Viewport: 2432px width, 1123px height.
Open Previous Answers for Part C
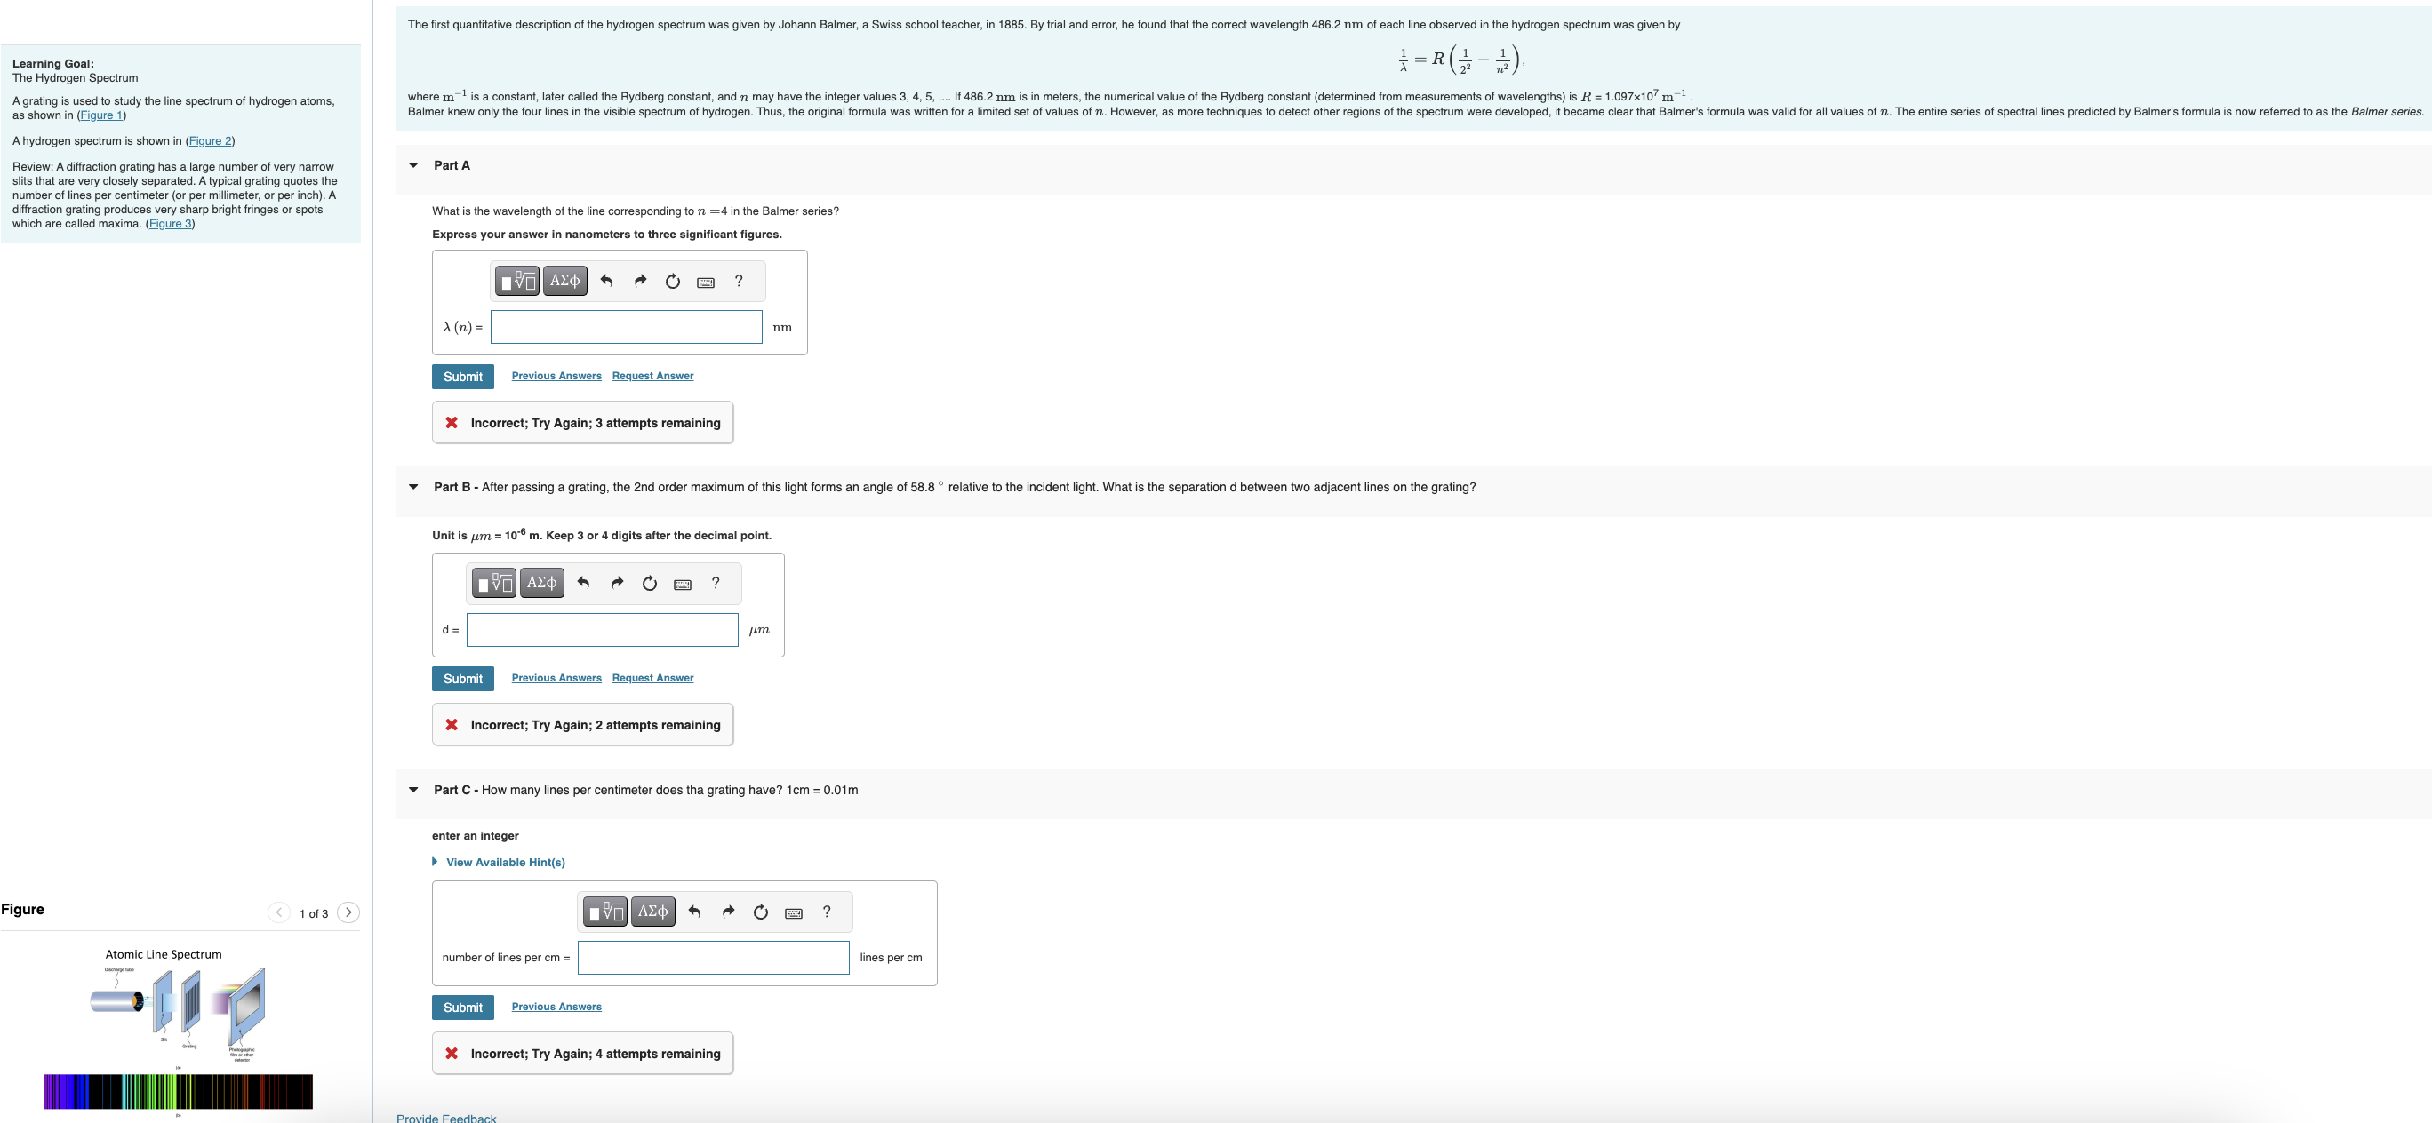pos(556,1007)
